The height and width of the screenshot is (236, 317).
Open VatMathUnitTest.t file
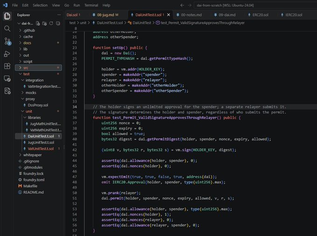[x=38, y=130]
